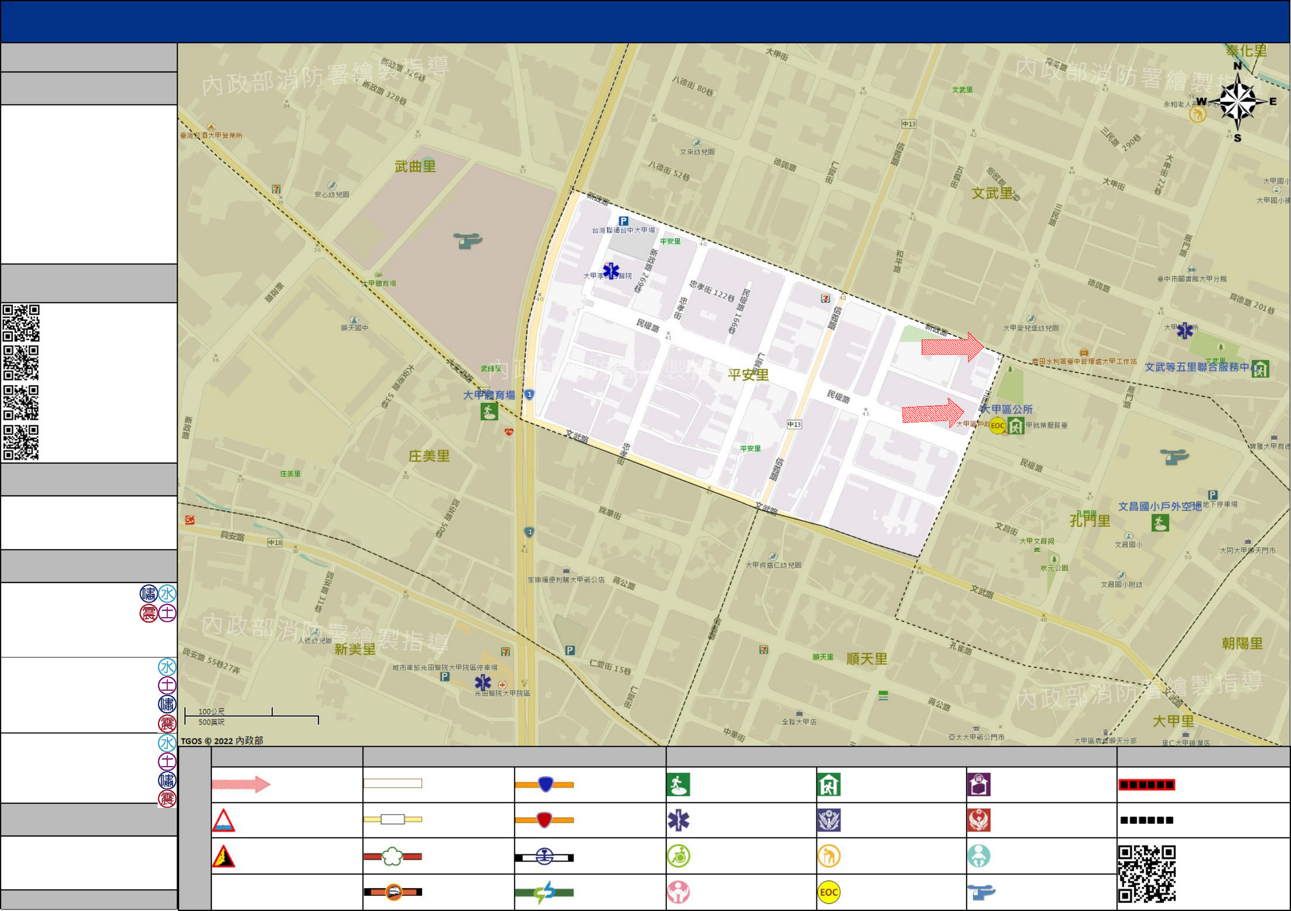Click the red shield highway legend symbol
This screenshot has height=911, width=1291.
pyautogui.click(x=544, y=820)
